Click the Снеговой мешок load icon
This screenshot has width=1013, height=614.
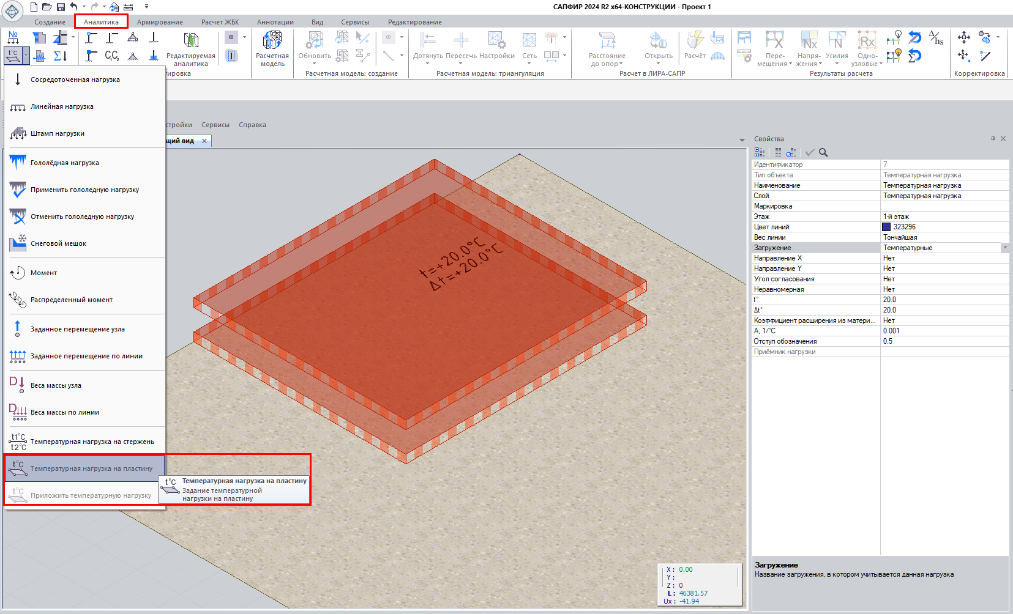coord(18,243)
